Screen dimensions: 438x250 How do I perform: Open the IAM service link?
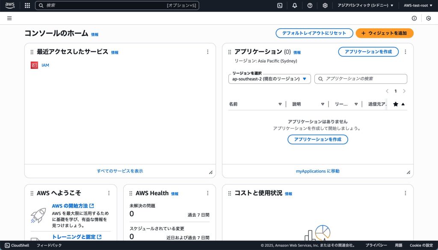point(45,65)
